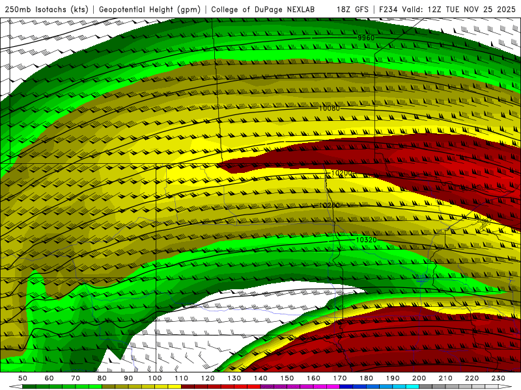
Task: Click the 200 knot legend label
Action: [x=419, y=378]
